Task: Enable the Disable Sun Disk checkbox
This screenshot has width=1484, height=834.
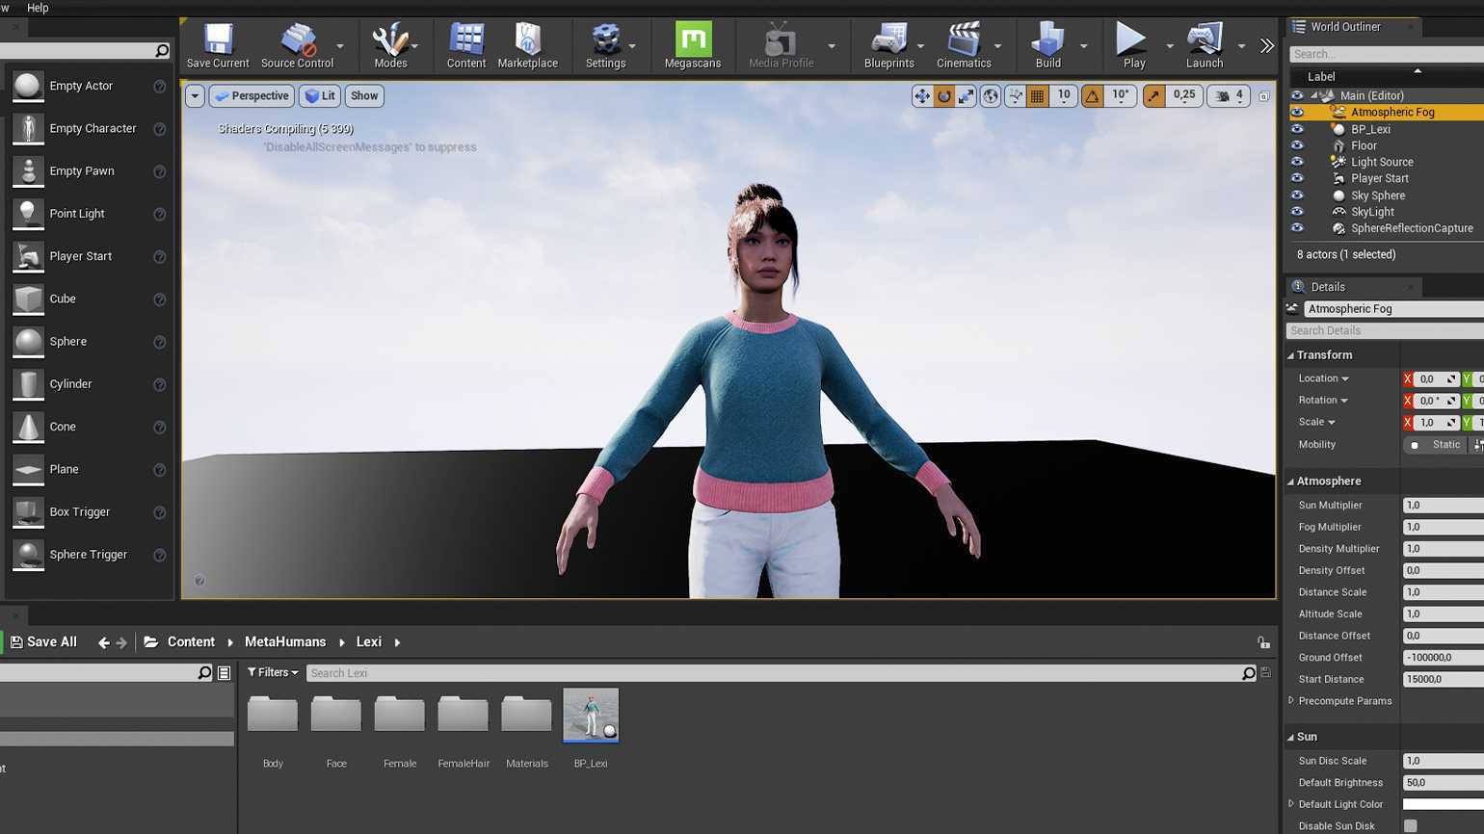Action: [x=1411, y=825]
